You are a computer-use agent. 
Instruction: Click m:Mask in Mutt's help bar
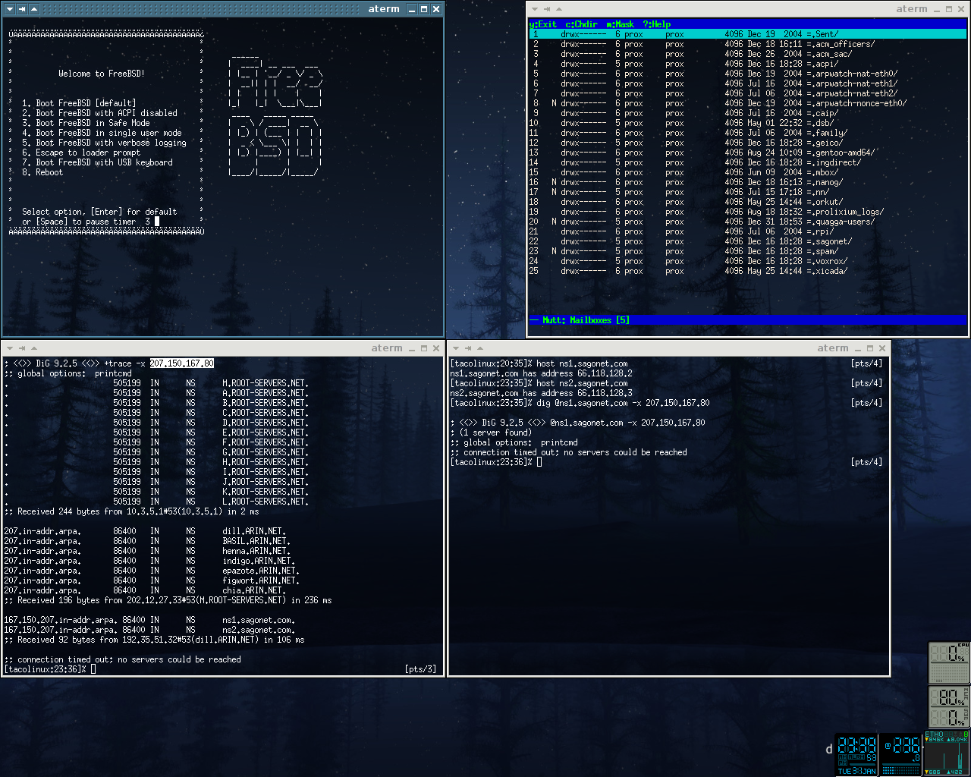pyautogui.click(x=621, y=24)
